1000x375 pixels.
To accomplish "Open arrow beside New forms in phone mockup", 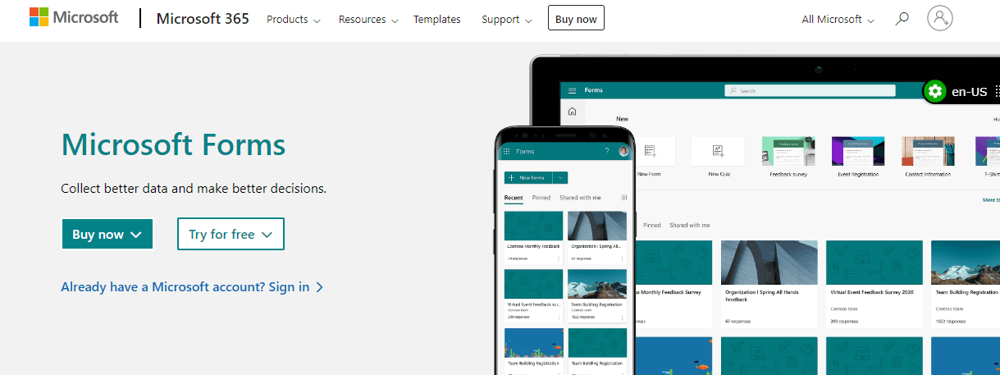I will 560,177.
